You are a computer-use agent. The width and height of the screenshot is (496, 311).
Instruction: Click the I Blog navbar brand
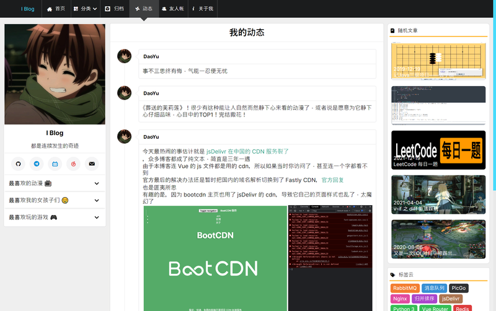pos(28,9)
